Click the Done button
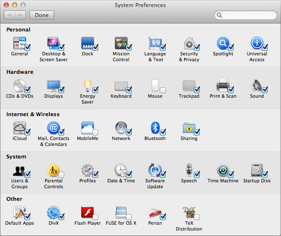The width and height of the screenshot is (281, 236). [x=42, y=15]
